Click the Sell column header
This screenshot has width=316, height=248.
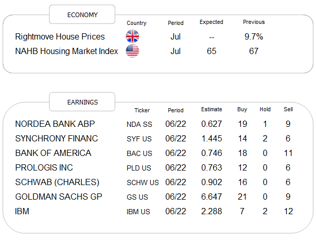[x=288, y=109]
